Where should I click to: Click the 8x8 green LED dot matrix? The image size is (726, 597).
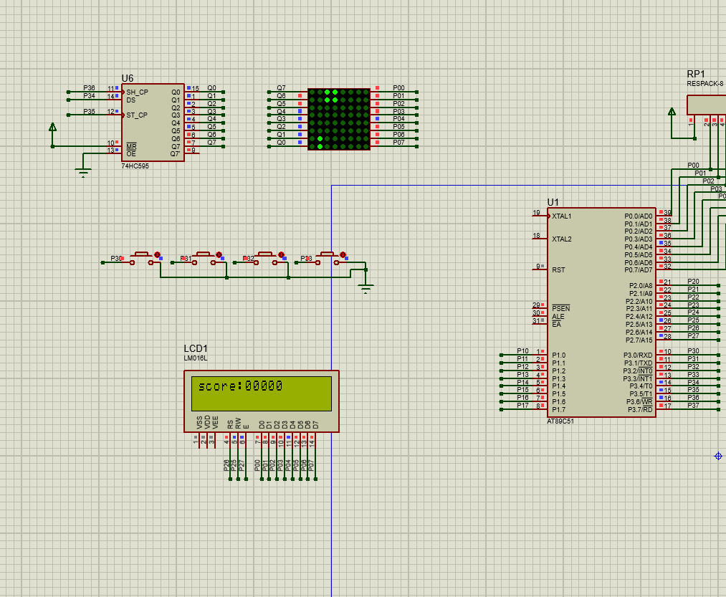tap(338, 119)
